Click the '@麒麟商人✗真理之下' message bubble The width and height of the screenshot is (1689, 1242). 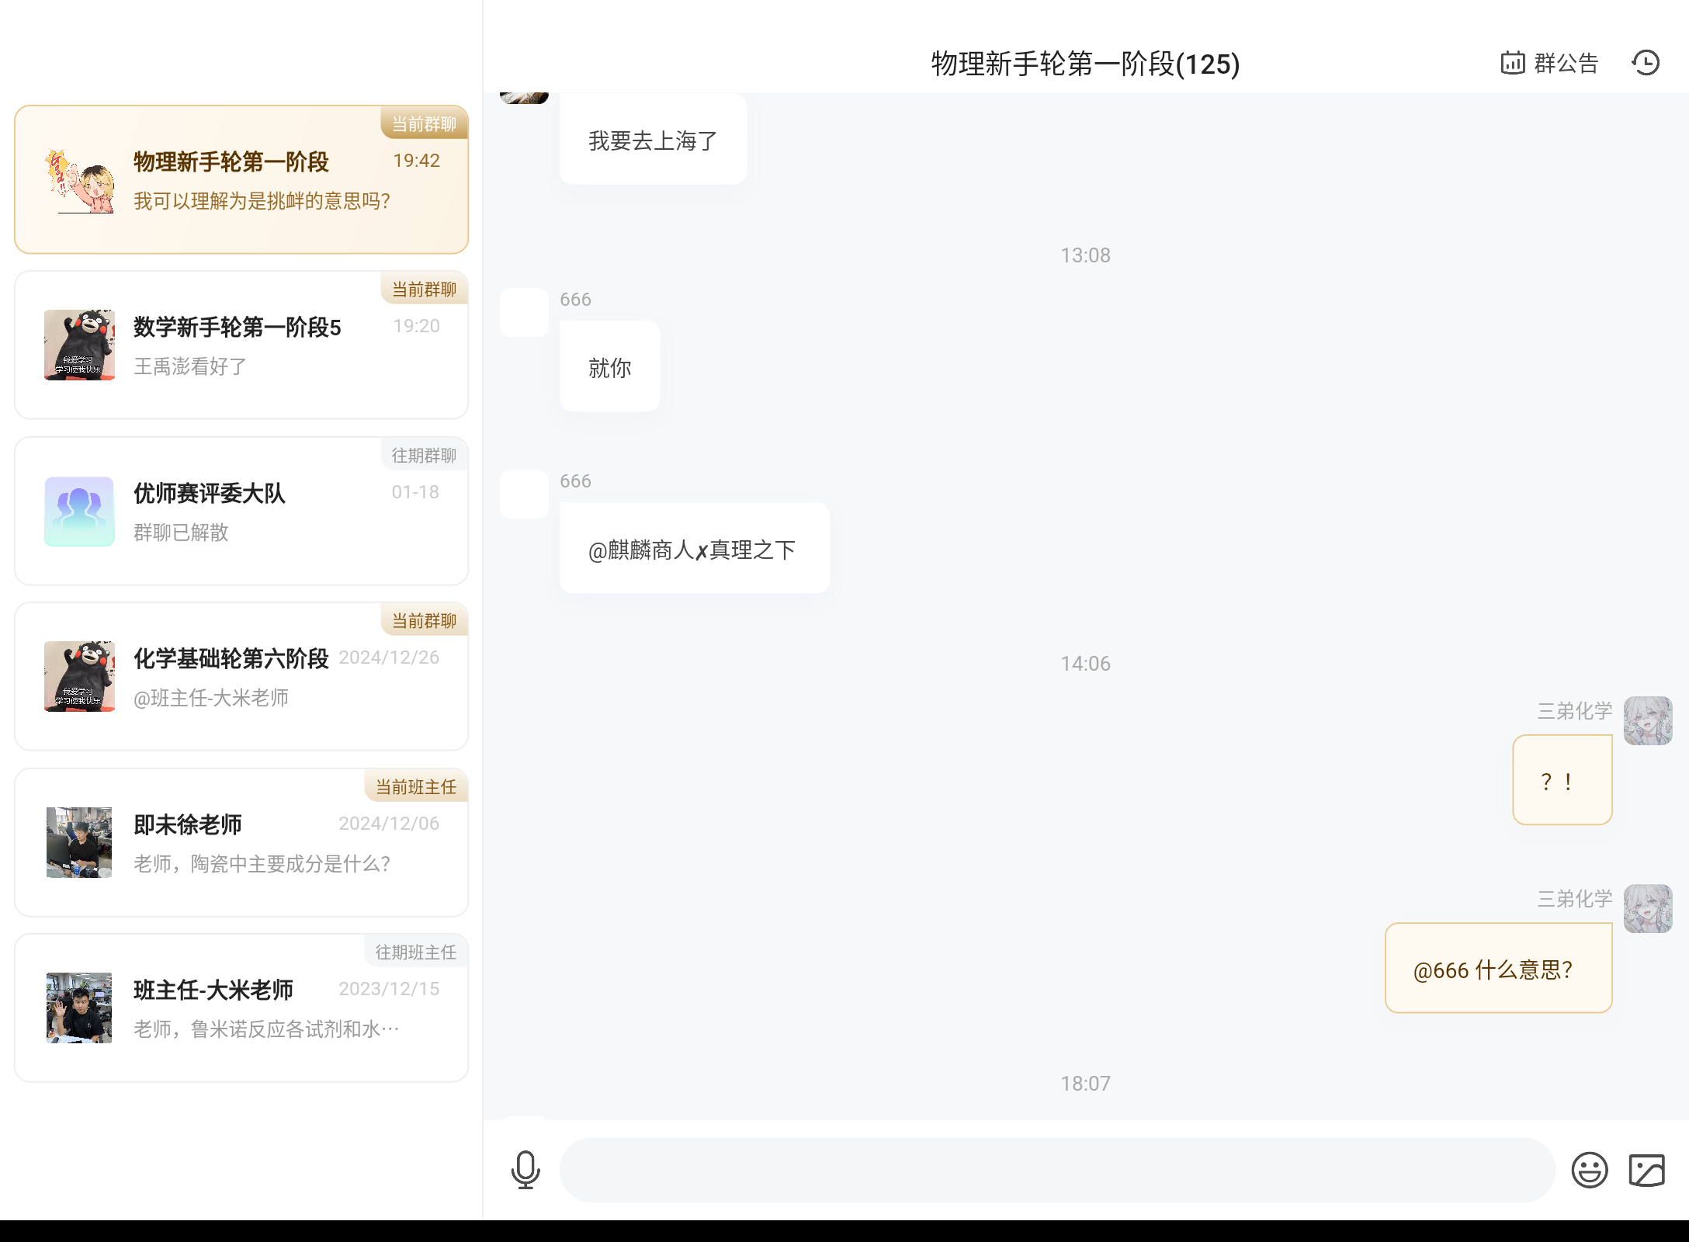click(694, 549)
